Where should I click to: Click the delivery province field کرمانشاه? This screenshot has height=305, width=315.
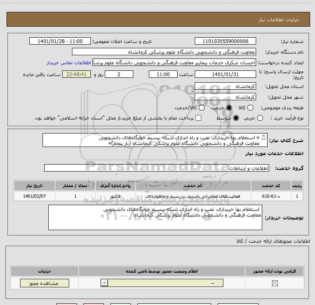pos(225,86)
